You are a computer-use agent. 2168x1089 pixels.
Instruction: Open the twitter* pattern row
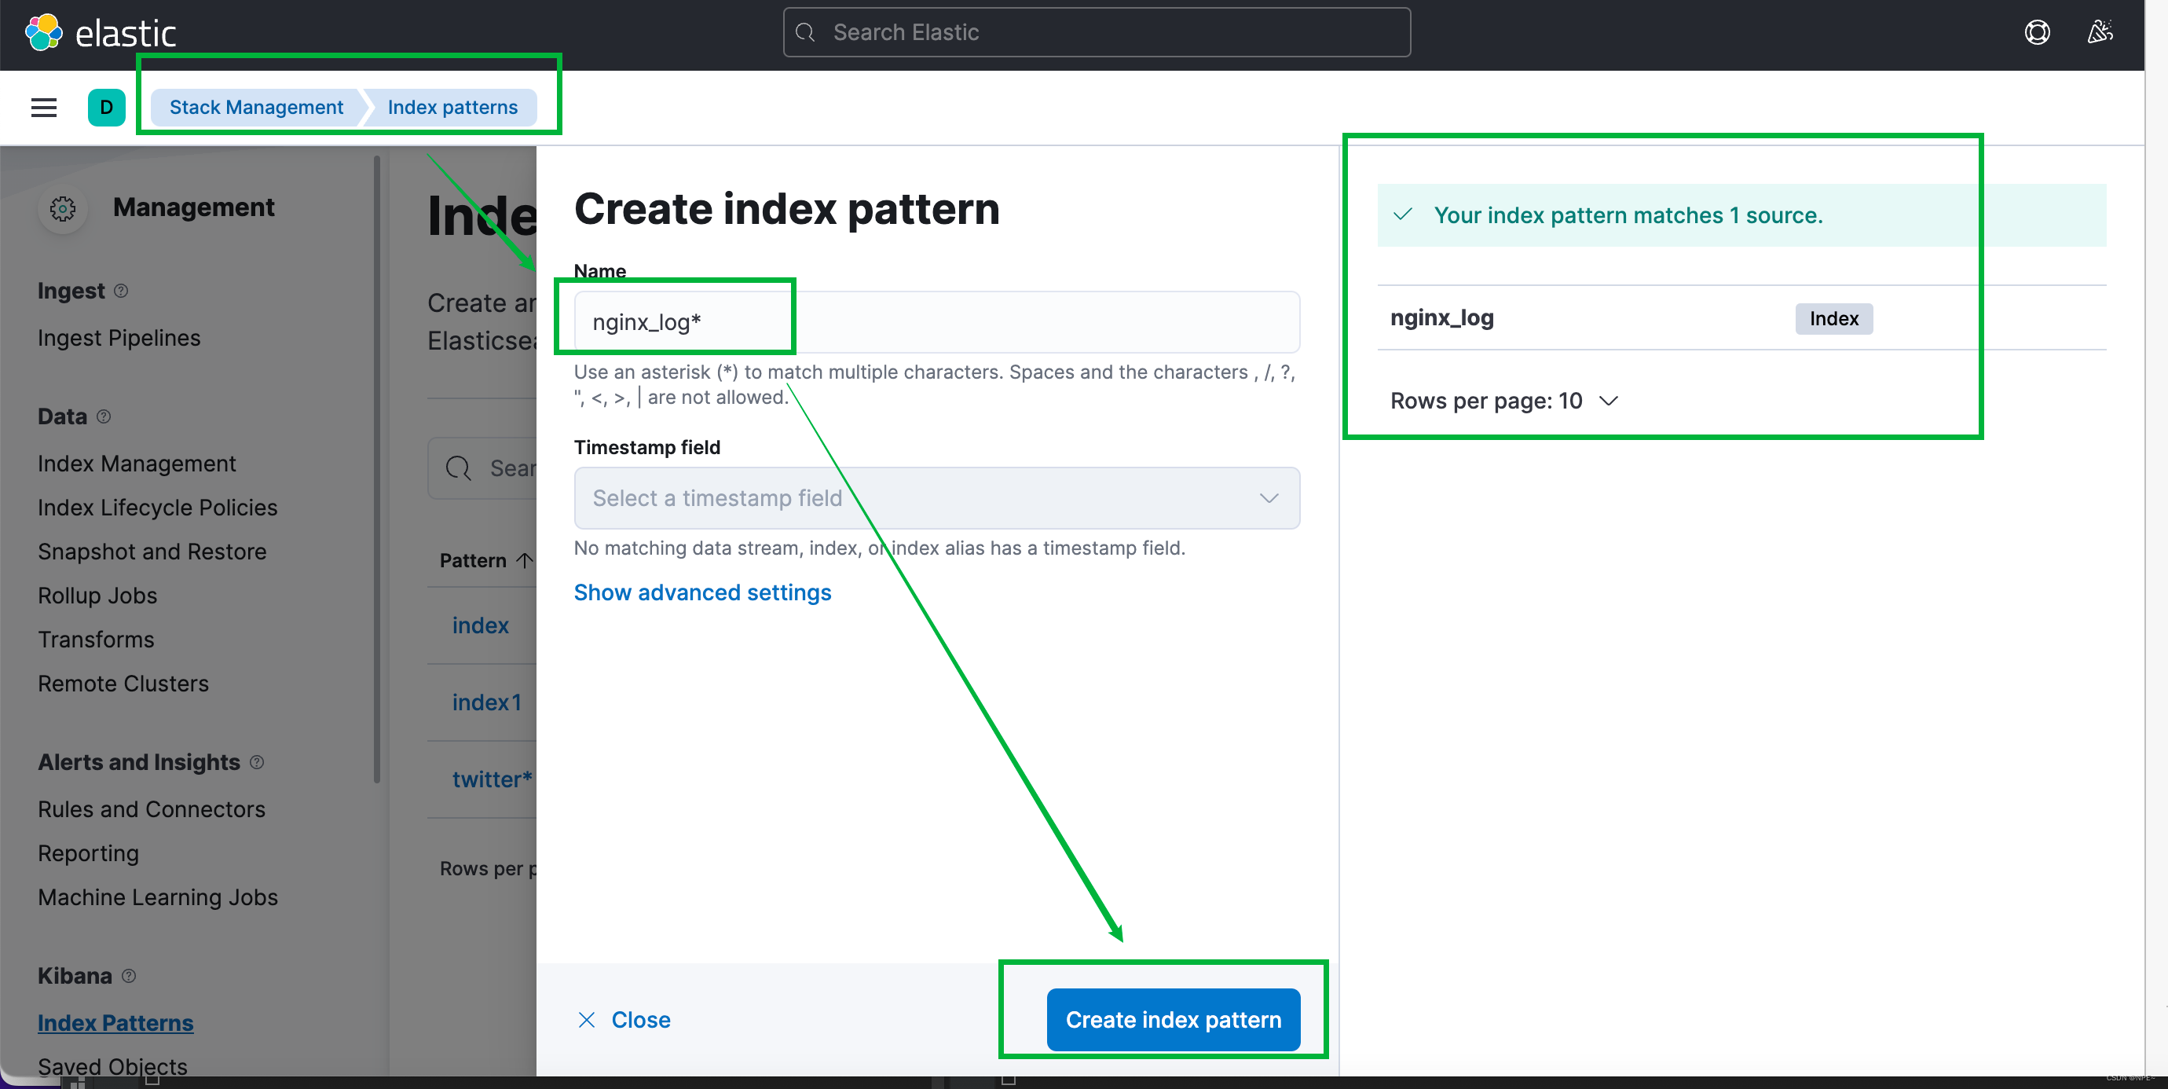492,779
